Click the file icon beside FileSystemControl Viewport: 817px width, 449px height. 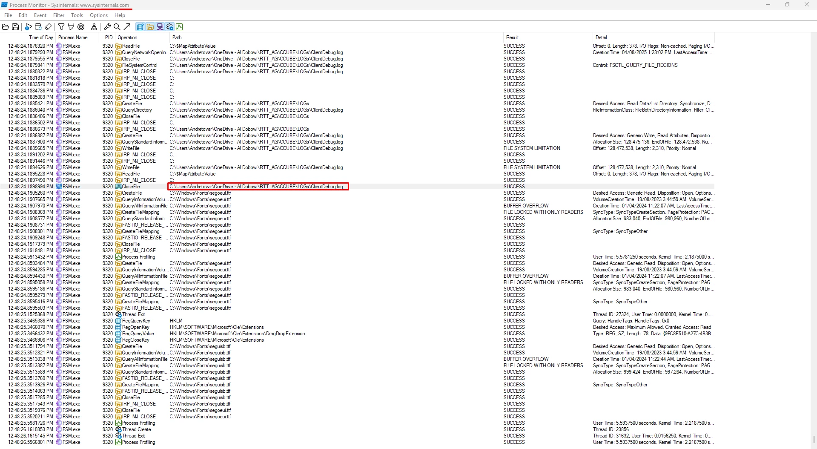click(x=118, y=65)
